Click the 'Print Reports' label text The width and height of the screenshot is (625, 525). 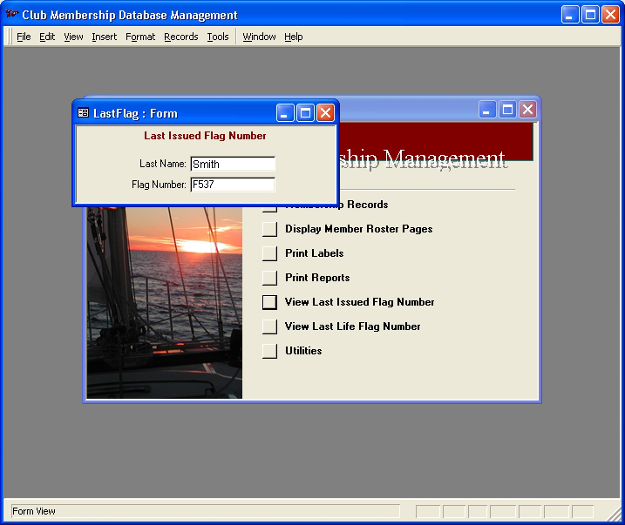point(317,278)
